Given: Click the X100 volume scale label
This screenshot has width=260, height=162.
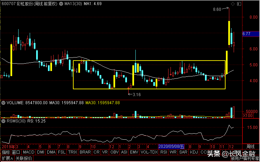Looking at the screenshot, I should 248,116.
